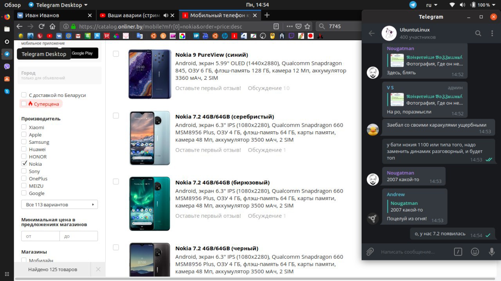Tick the Samsung manufacturer checkbox
Viewport: 501px width, 281px height.
(24, 142)
